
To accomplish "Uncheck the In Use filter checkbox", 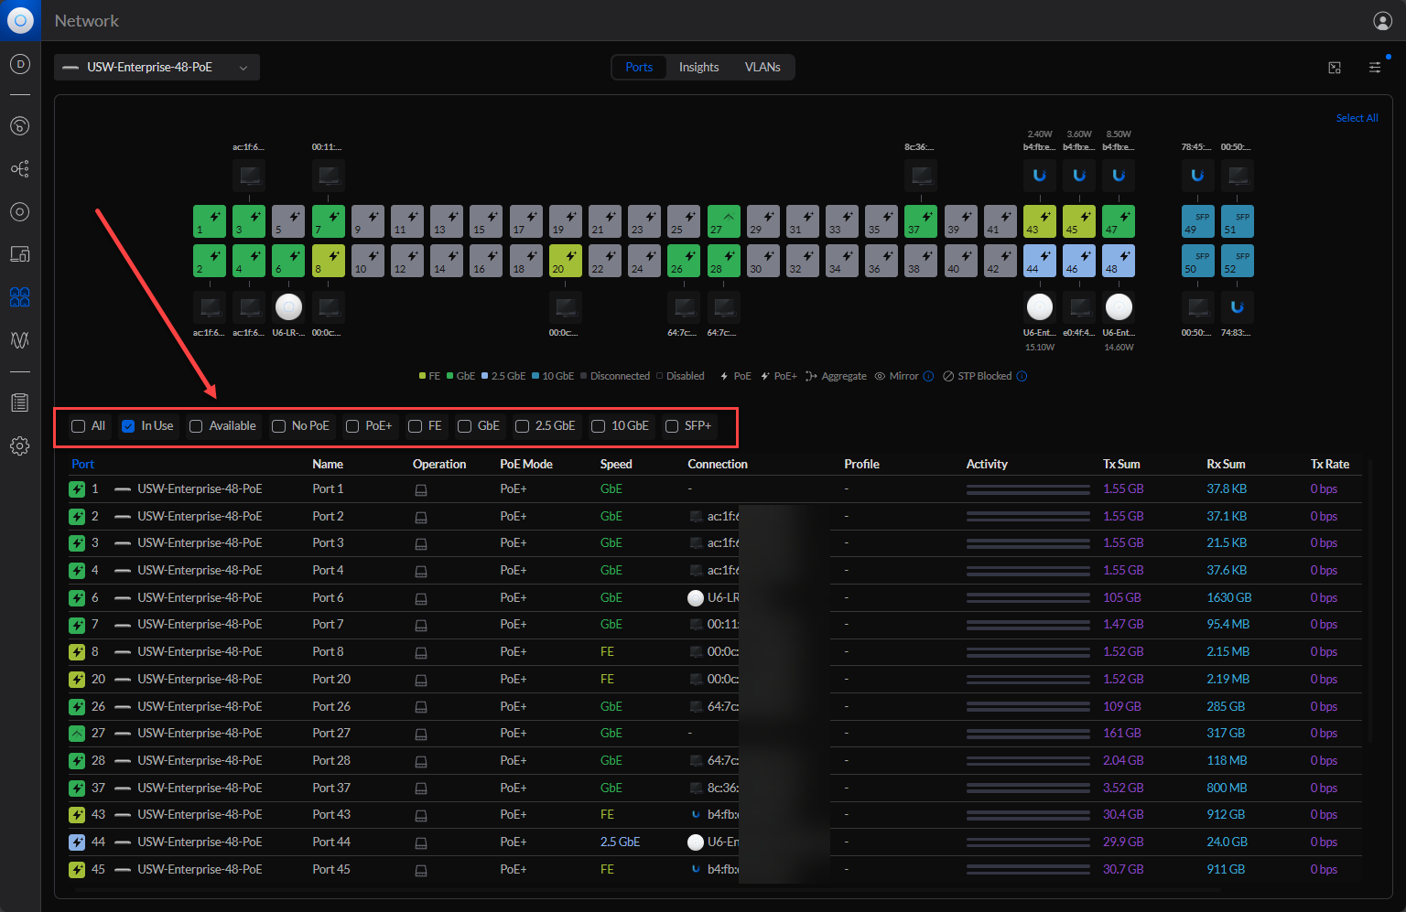I will click(x=128, y=426).
